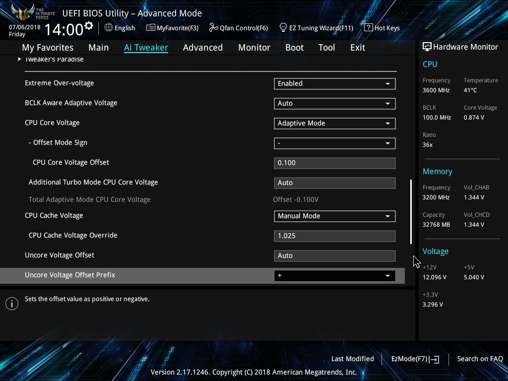Screen dimensions: 508x381
Task: Click the Memory frequency 3200 MHz value
Action: [x=436, y=197]
